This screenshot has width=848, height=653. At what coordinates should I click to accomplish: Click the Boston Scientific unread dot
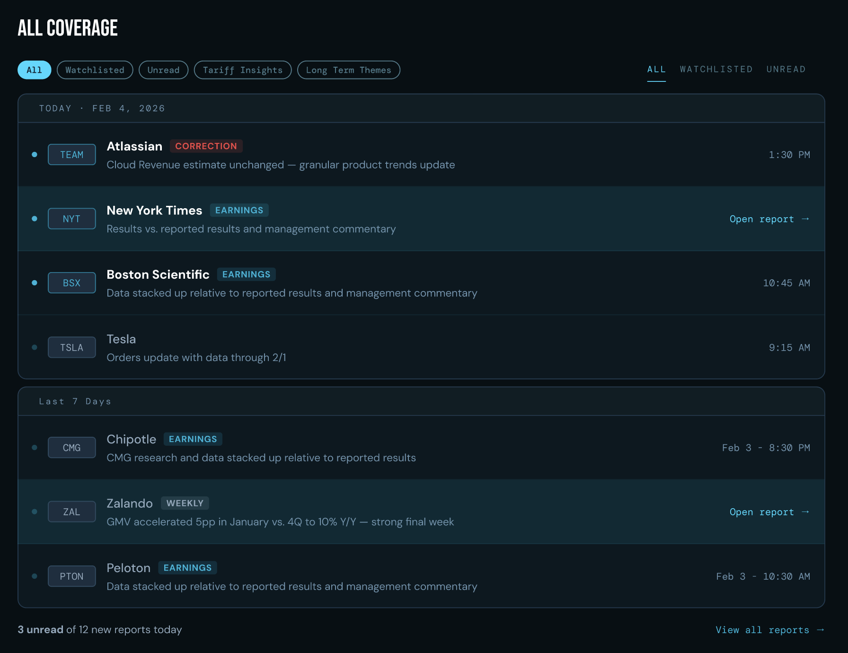[x=35, y=283]
